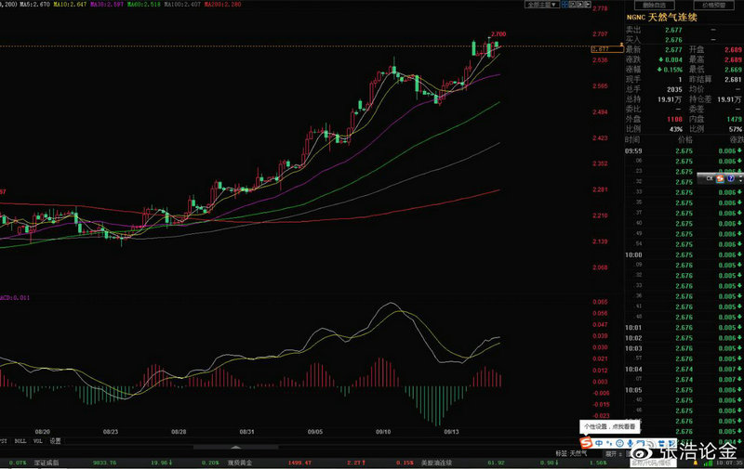Click the 深证成指 index in status bar
The width and height of the screenshot is (744, 469).
tap(46, 462)
